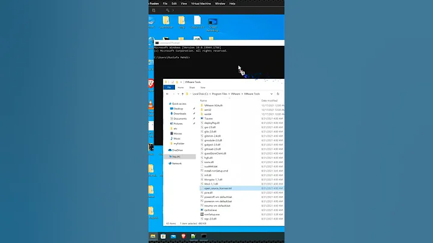Sort by the Name column header

pos(203,100)
